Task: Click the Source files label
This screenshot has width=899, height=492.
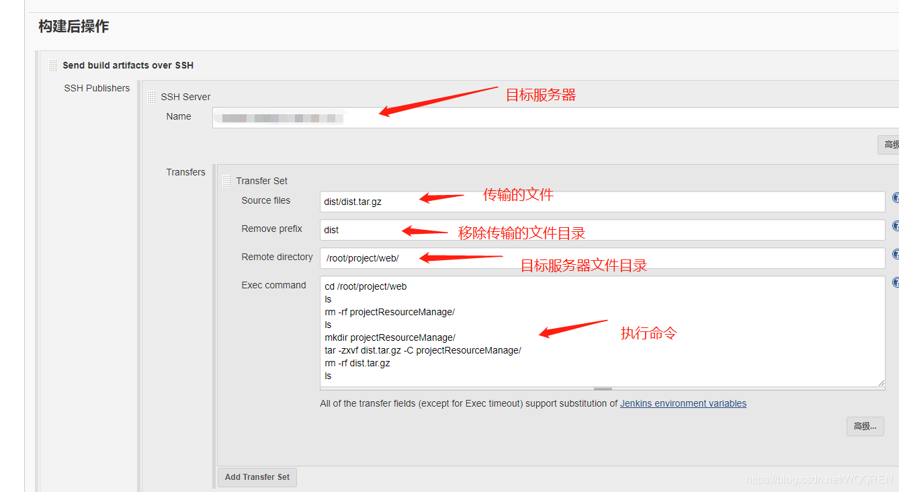Action: pos(266,200)
